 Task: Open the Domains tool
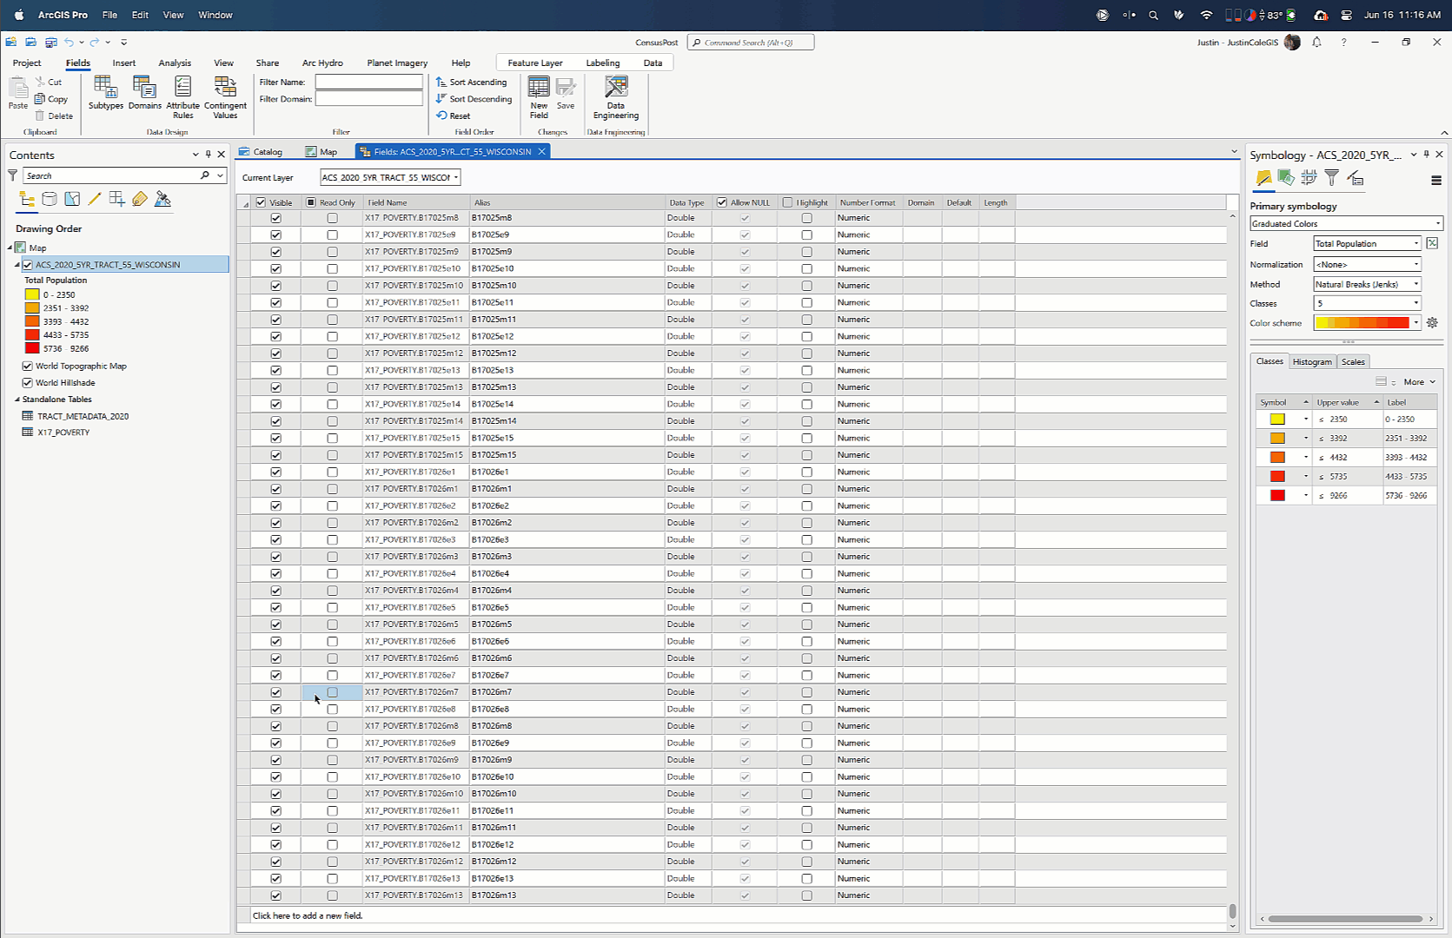click(144, 91)
